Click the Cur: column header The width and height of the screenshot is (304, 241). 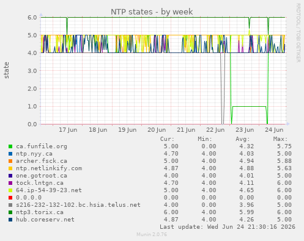pyautogui.click(x=167, y=139)
